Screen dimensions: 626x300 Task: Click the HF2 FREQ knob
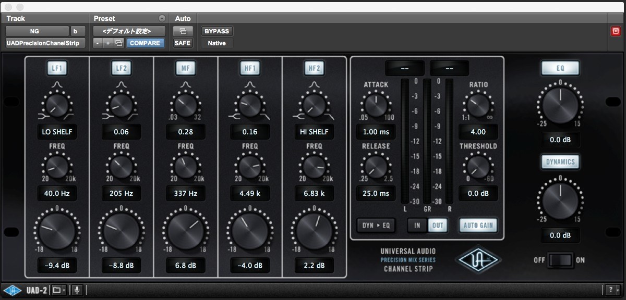[314, 166]
